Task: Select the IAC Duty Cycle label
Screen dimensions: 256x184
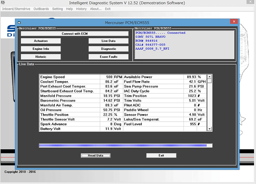Action: point(137,91)
